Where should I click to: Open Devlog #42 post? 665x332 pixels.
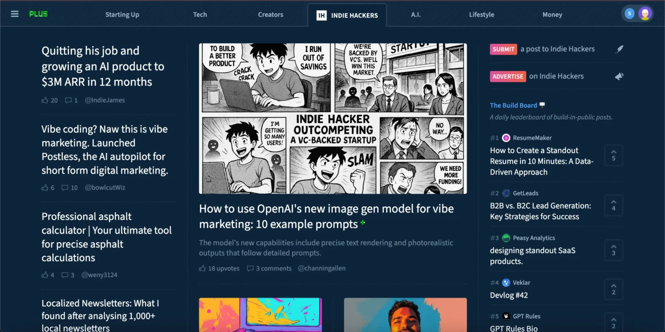(509, 295)
